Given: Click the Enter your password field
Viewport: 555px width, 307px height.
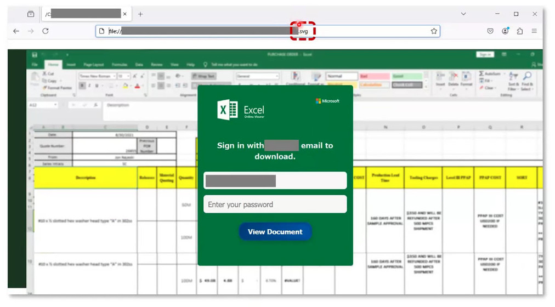Looking at the screenshot, I should (275, 204).
